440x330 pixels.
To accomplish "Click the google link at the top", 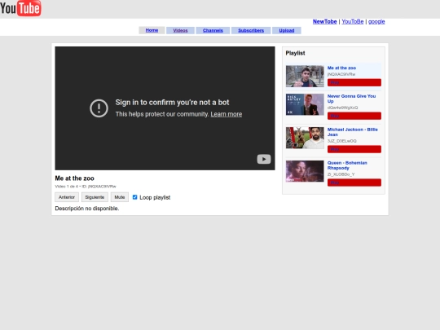I will (376, 22).
